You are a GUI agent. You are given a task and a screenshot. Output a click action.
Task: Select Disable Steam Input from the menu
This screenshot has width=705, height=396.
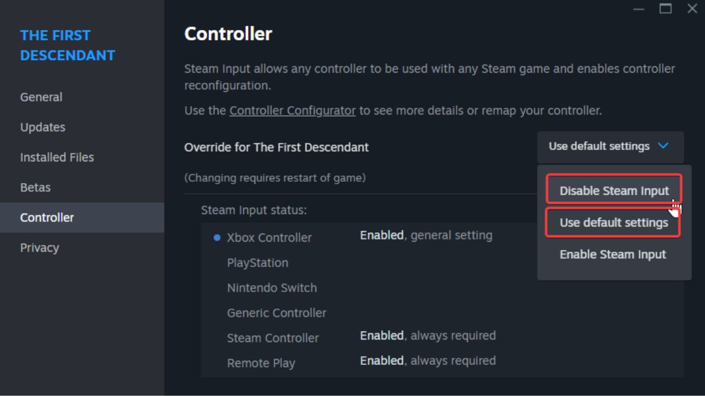click(x=613, y=190)
